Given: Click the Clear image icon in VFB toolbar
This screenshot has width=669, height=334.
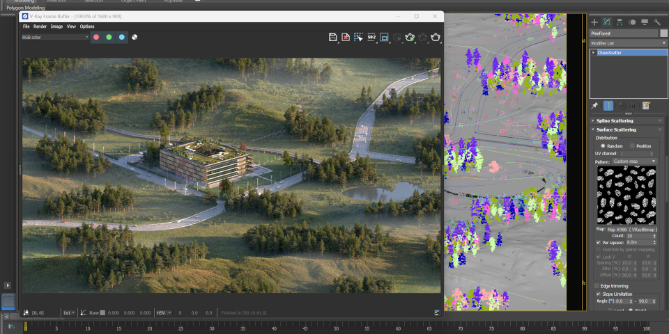Looking at the screenshot, I should 346,37.
